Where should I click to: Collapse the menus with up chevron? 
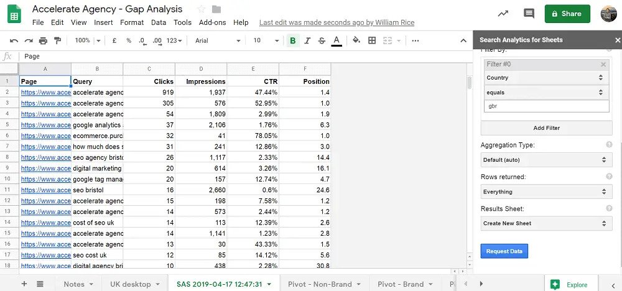click(463, 40)
